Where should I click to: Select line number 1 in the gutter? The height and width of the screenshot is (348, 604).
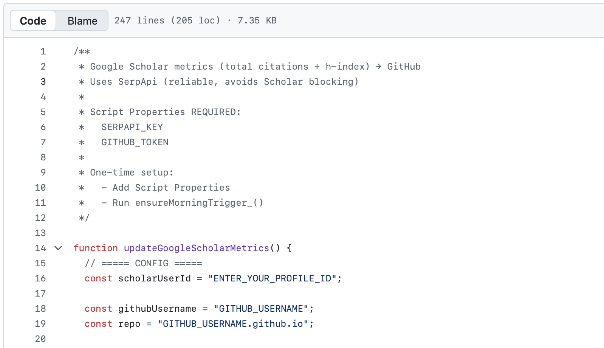(x=43, y=51)
